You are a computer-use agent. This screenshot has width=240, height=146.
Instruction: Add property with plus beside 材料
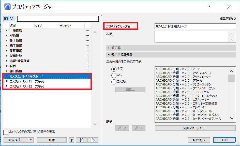point(88,66)
